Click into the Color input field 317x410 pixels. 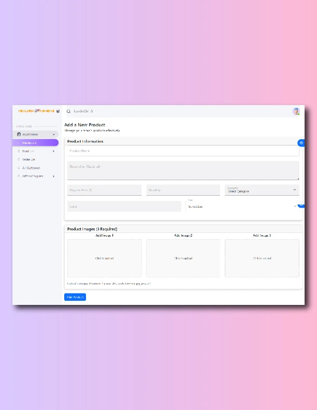(x=124, y=206)
